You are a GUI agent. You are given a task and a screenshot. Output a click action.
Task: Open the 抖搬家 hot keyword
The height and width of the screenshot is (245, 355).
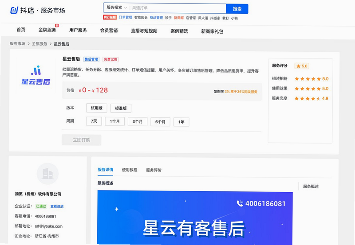click(215, 18)
